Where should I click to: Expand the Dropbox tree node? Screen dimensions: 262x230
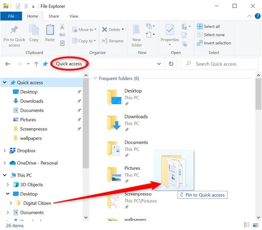click(5, 150)
